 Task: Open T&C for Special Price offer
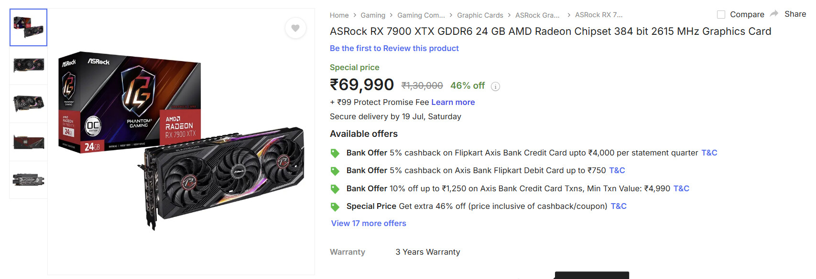point(619,206)
